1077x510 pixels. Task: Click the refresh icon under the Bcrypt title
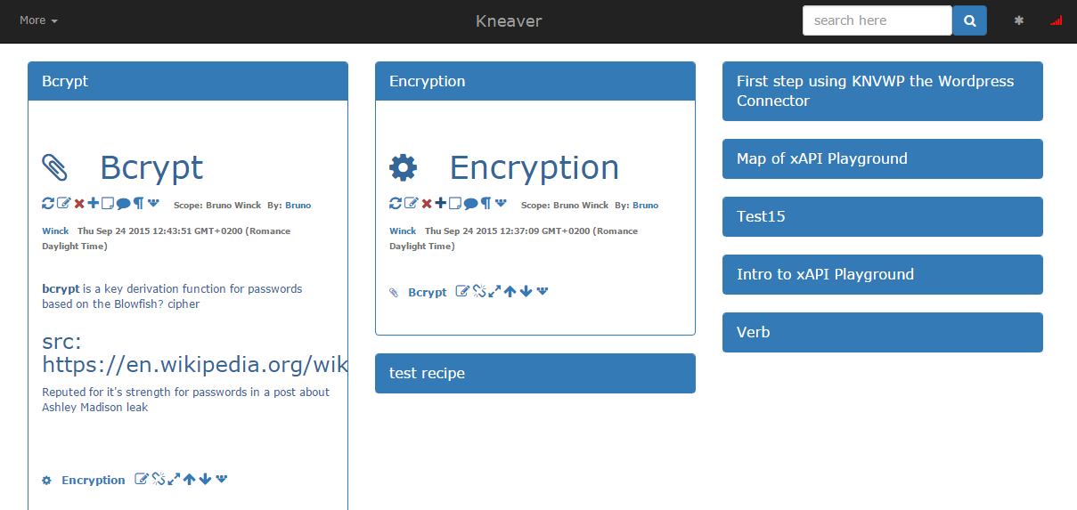point(48,203)
